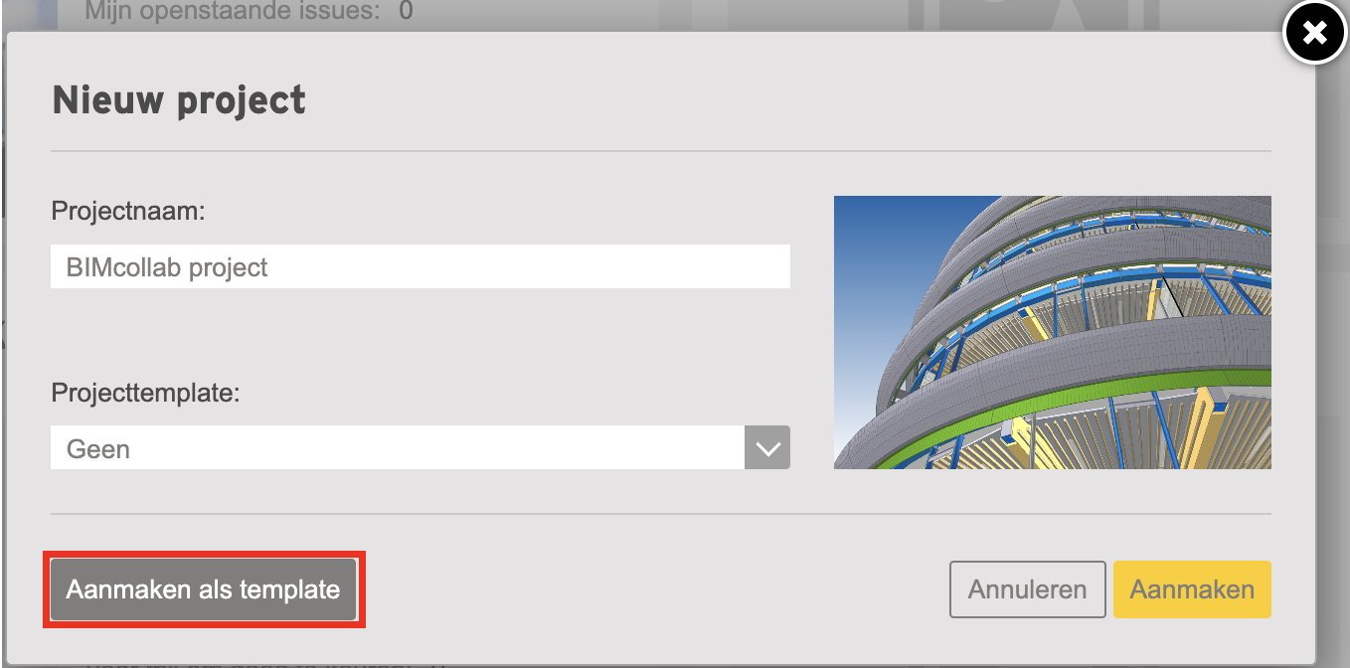Dismiss dialog via black circular close icon

point(1314,34)
